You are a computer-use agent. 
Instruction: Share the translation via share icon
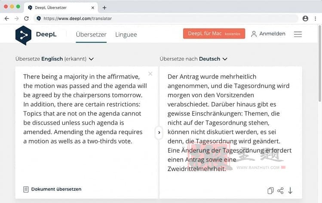280,191
